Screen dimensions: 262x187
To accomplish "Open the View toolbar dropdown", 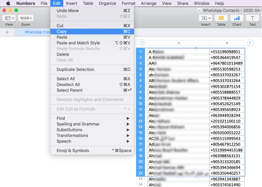I will click(9, 18).
